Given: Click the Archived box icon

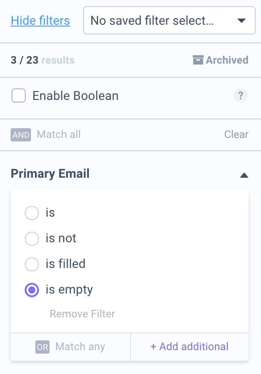Looking at the screenshot, I should (198, 60).
